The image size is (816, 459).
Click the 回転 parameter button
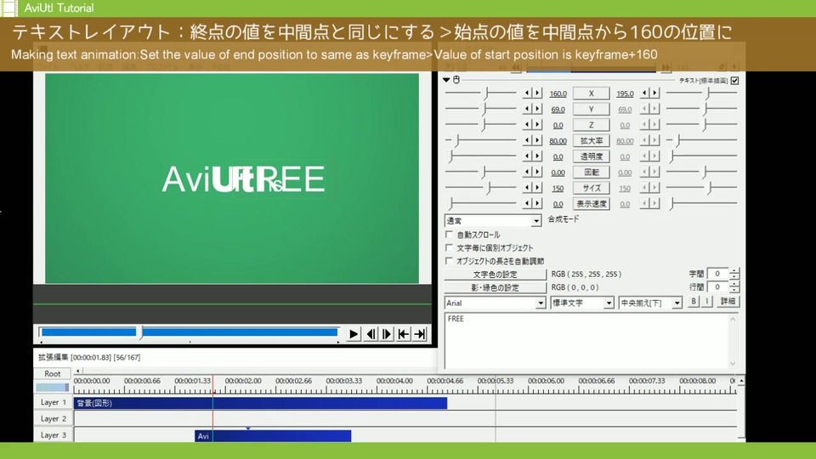[x=592, y=173]
